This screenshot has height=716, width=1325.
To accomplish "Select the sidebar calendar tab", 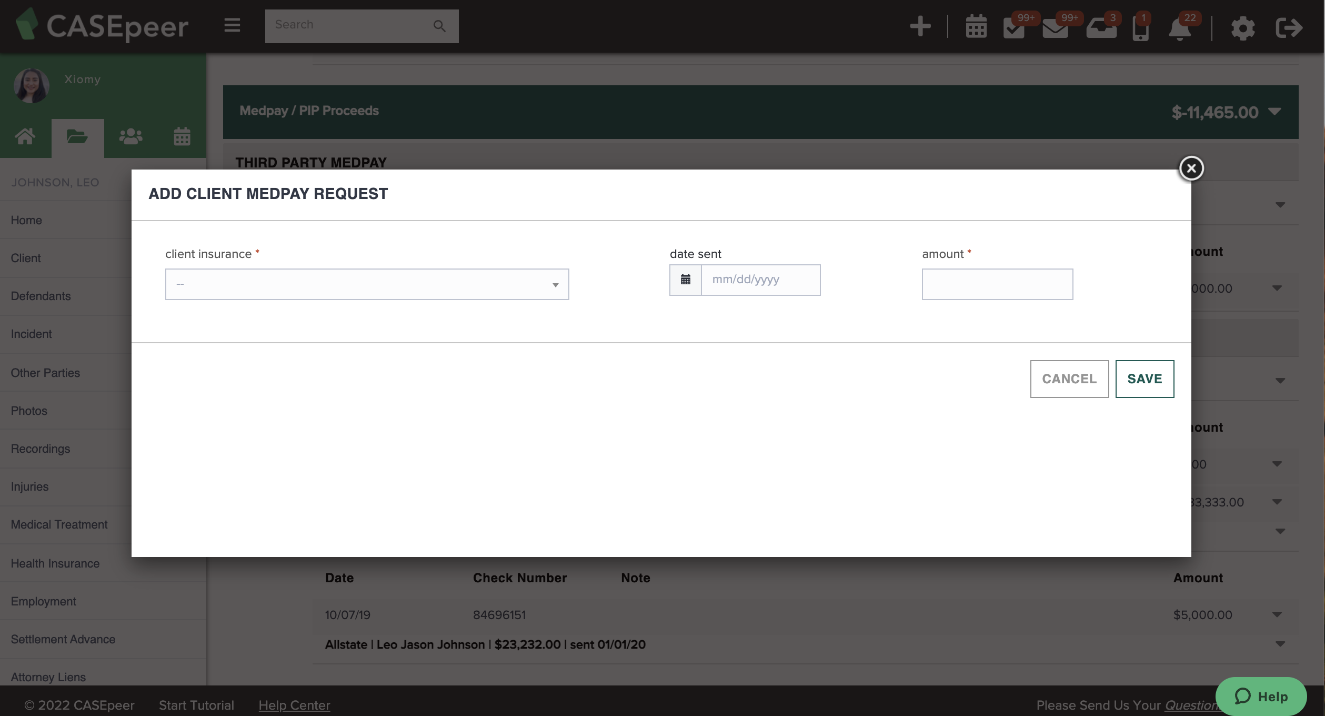I will point(182,137).
